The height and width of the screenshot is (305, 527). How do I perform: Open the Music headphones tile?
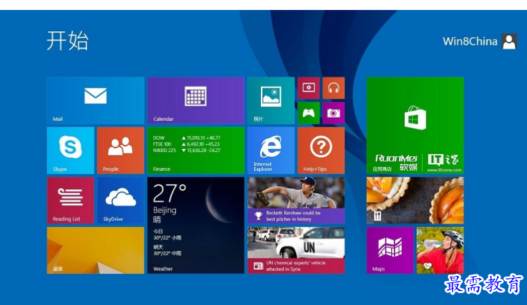pos(334,88)
